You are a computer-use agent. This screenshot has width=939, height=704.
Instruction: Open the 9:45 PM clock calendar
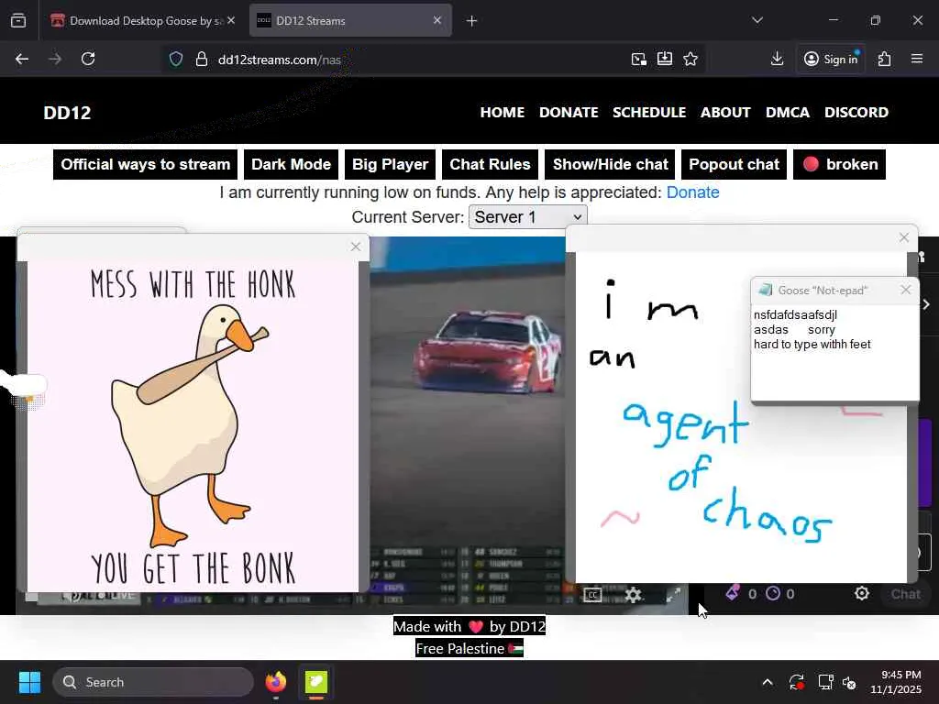pos(896,682)
